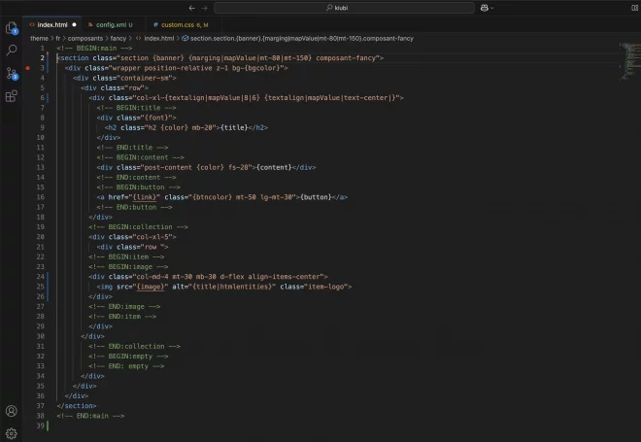Select the fancy breadcrumb
The width and height of the screenshot is (641, 442).
118,39
